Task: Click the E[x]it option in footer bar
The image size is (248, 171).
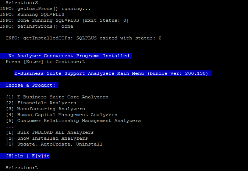Action: pyautogui.click(x=41, y=156)
